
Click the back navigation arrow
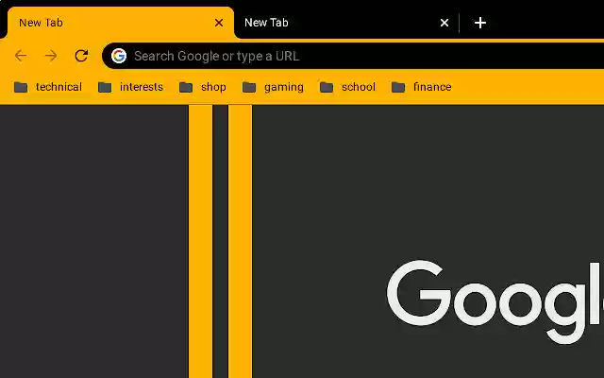pos(21,56)
